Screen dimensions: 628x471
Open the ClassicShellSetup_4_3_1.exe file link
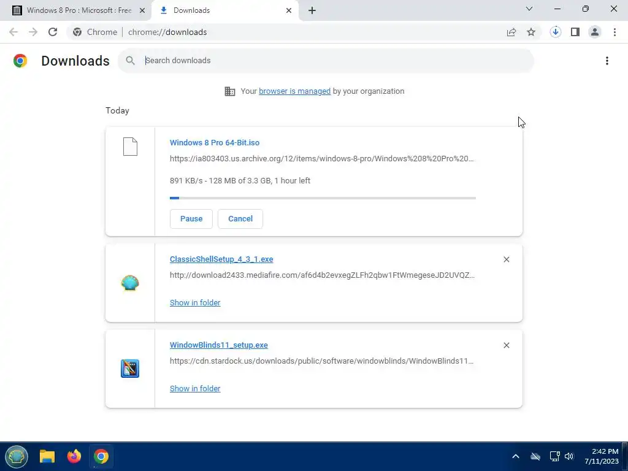(221, 259)
